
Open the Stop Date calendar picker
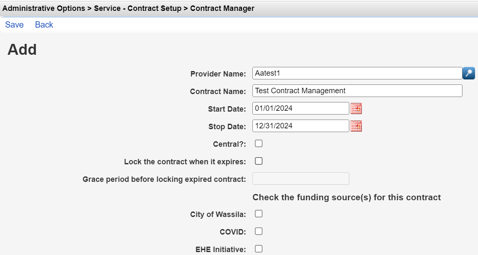[x=356, y=126]
